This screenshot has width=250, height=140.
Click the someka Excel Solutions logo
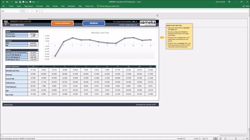(x=148, y=23)
